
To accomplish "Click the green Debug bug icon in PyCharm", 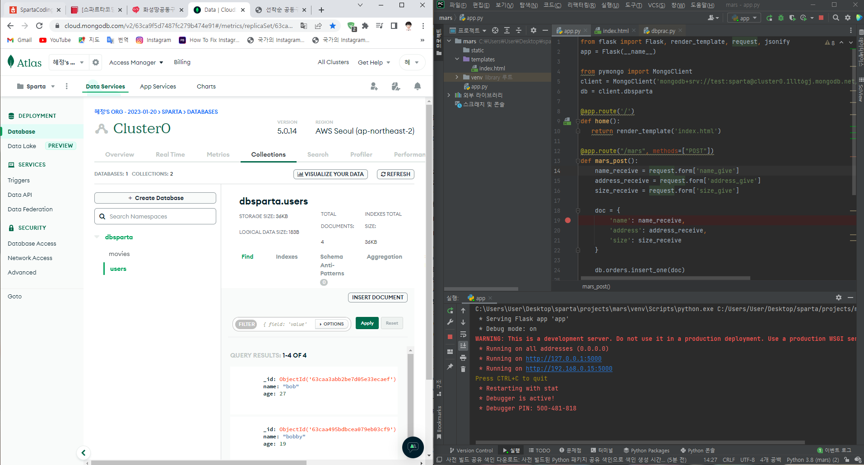I will tap(780, 18).
